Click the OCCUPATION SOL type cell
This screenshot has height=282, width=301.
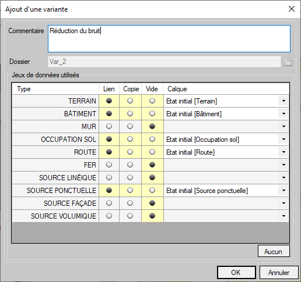(55, 139)
